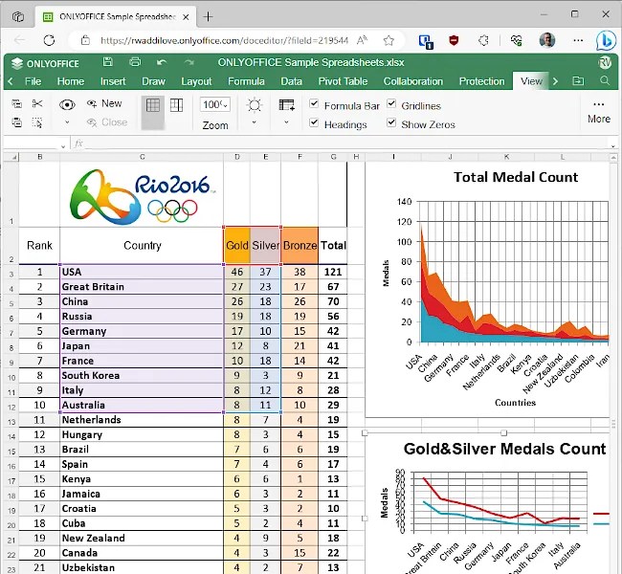Click Open file location folder icon

coord(578,81)
